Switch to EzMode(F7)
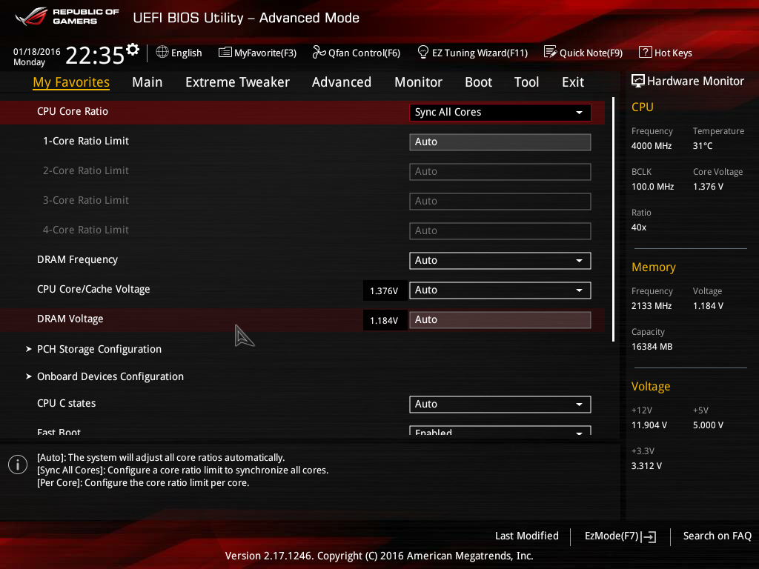 620,536
